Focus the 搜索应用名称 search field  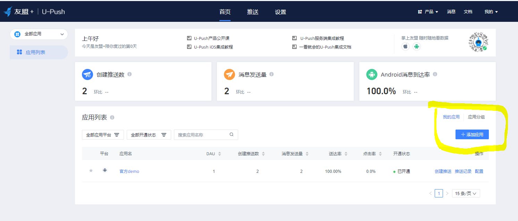[206, 135]
